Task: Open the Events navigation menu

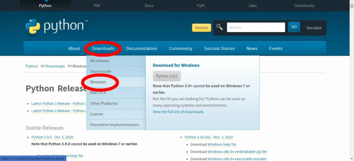Action: point(276,48)
